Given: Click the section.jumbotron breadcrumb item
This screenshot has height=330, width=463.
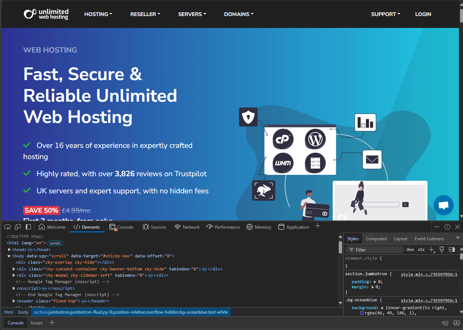Looking at the screenshot, I should pos(131,312).
